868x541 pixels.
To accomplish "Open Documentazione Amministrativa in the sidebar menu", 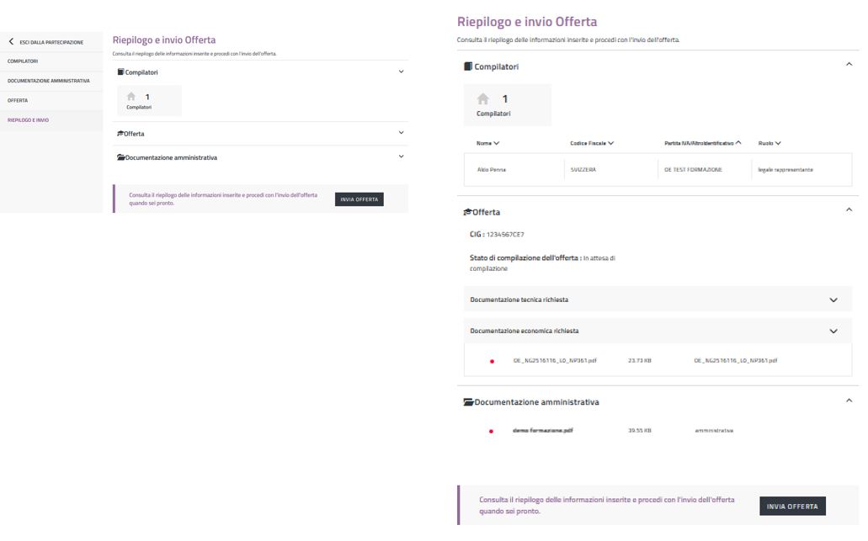I will [49, 81].
